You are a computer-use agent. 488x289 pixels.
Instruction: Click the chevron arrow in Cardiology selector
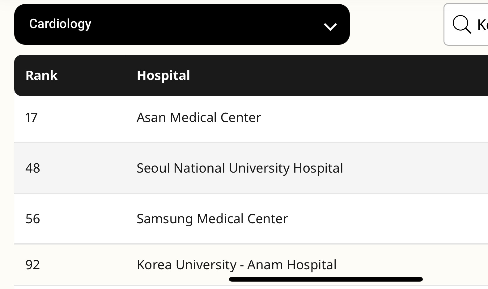coord(330,27)
